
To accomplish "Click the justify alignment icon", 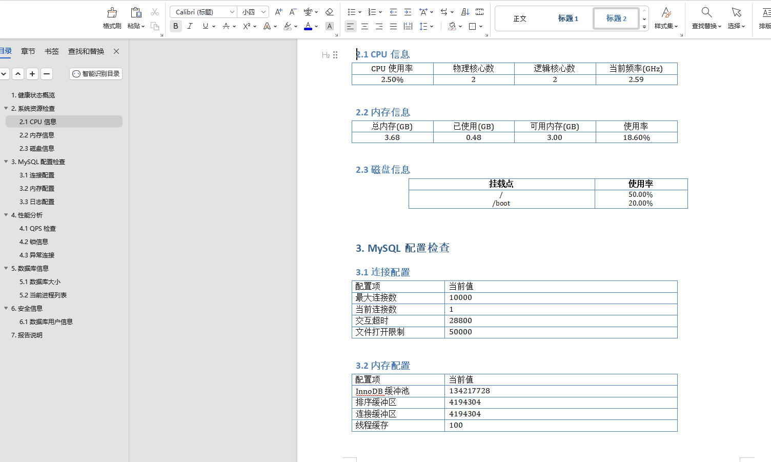I will [x=394, y=26].
